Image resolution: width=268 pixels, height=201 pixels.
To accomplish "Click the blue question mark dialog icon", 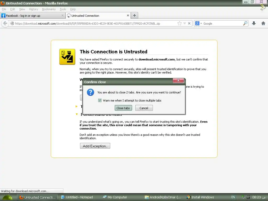I will point(90,92).
